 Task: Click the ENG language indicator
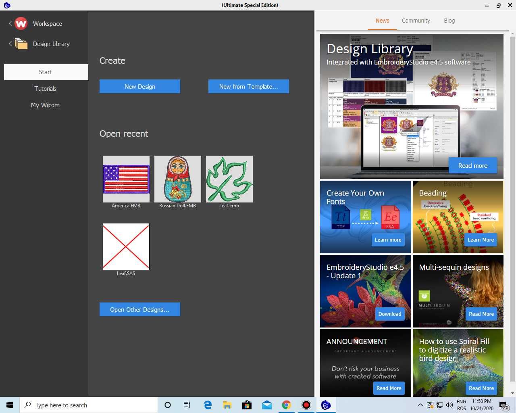pos(461,402)
